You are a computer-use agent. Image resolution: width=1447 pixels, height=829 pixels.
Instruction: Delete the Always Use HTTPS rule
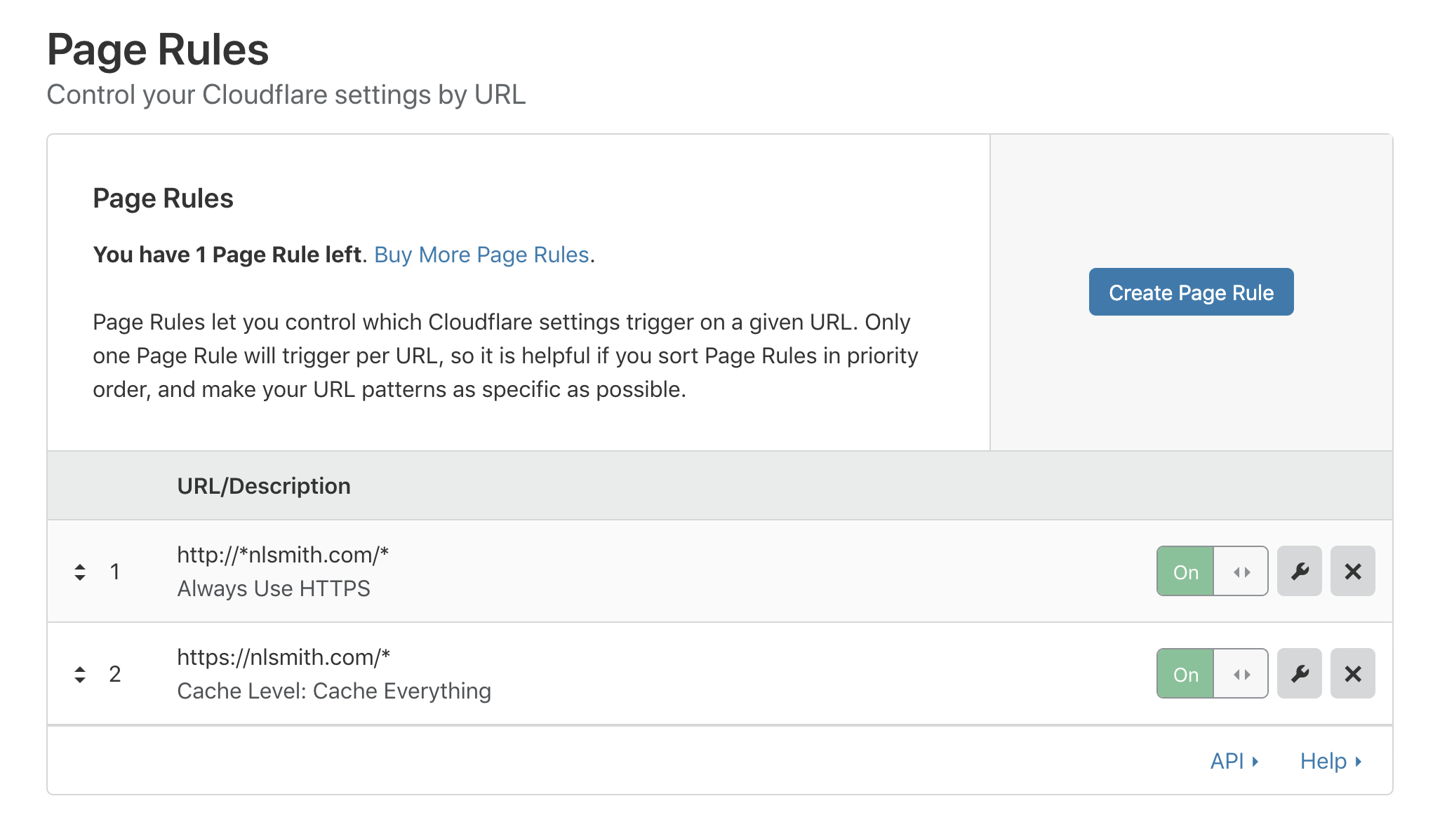[1352, 572]
